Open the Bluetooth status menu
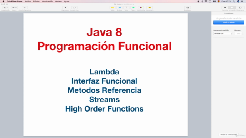Screen dimensions: 246x138 [202, 2]
